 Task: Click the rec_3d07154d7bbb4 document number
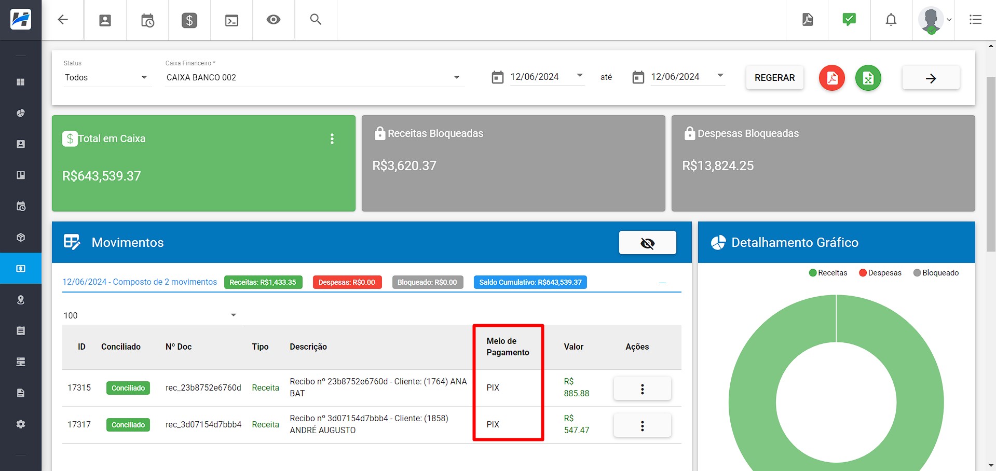[x=203, y=424]
